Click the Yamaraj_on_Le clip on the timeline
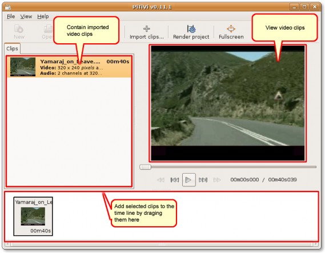 coord(33,216)
